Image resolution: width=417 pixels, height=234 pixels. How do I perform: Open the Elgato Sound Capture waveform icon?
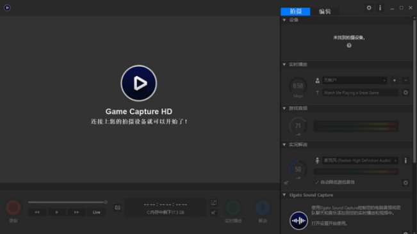(298, 220)
